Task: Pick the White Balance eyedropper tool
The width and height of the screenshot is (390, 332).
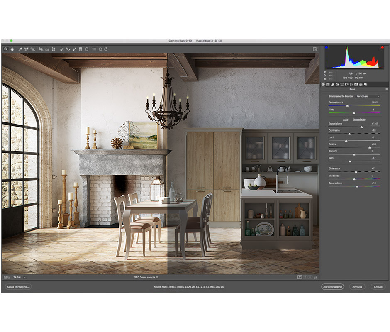Action: pyautogui.click(x=20, y=49)
